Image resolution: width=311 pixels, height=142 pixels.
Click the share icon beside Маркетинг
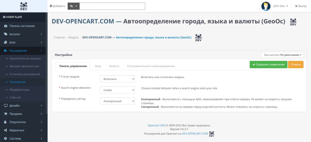pyautogui.click(x=5, y=130)
